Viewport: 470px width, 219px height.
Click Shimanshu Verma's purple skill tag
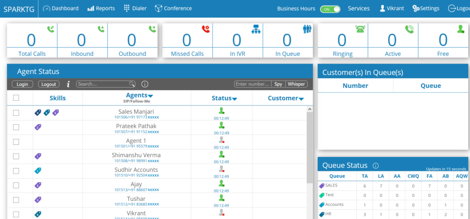click(x=38, y=156)
